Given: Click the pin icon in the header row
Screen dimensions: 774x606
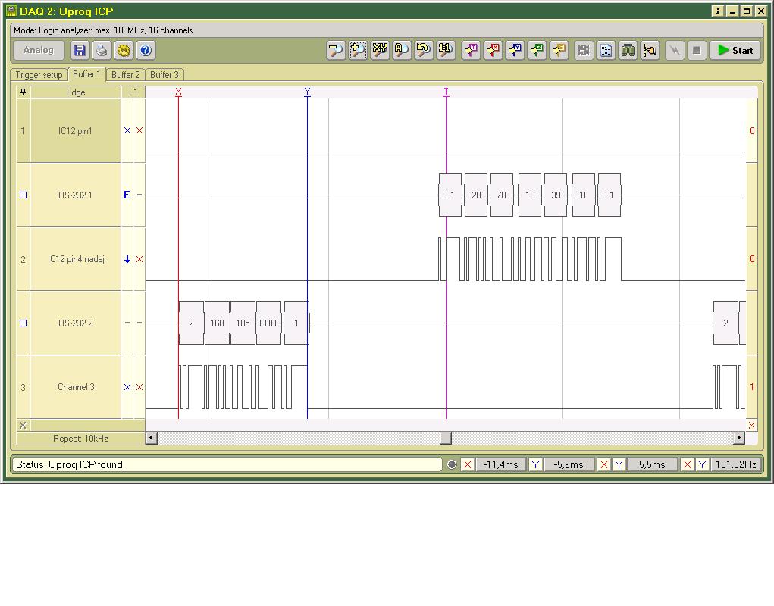Looking at the screenshot, I should tap(24, 92).
